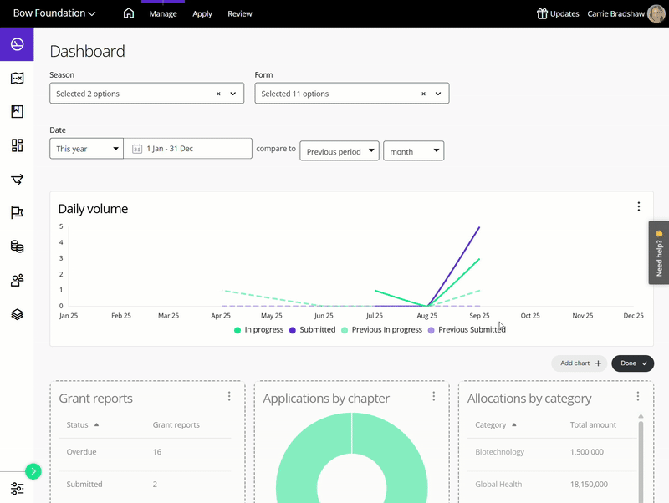
Task: Click the Updates gift icon in the header
Action: coord(544,13)
